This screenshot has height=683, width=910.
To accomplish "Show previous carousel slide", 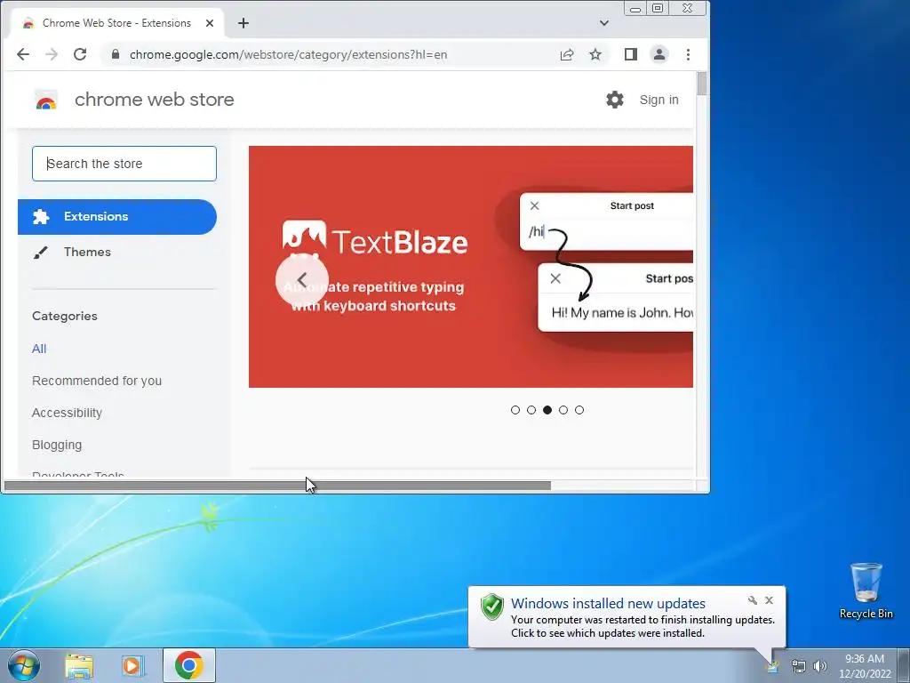I will point(302,280).
